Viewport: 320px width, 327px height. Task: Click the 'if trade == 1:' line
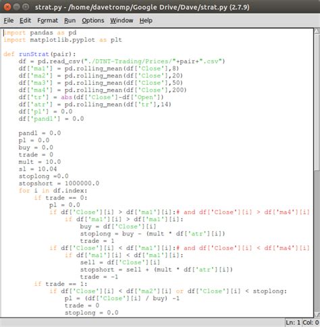[x=61, y=285]
